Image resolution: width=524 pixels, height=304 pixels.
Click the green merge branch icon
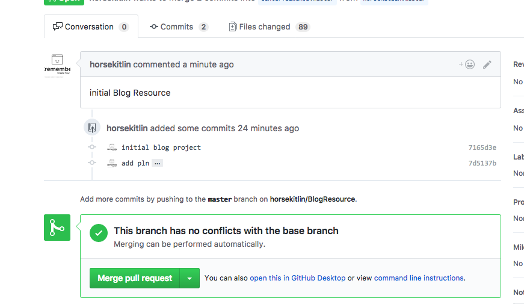pyautogui.click(x=57, y=228)
